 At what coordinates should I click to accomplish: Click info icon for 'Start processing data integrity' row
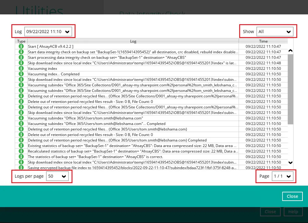(21, 58)
